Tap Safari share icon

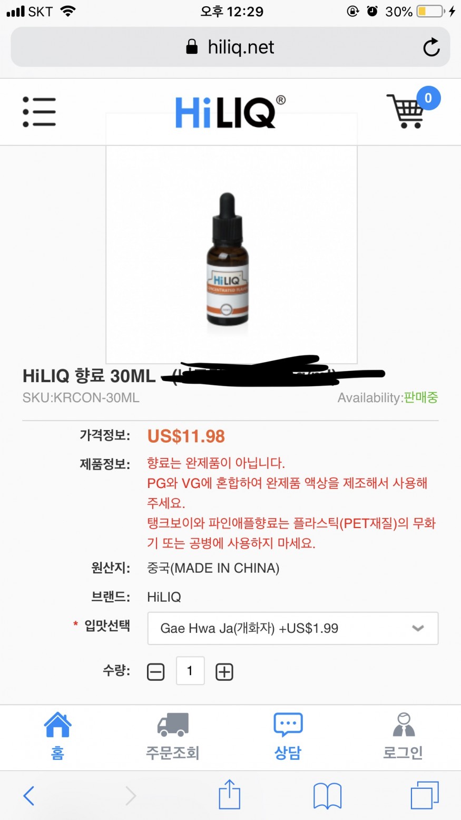tap(230, 794)
